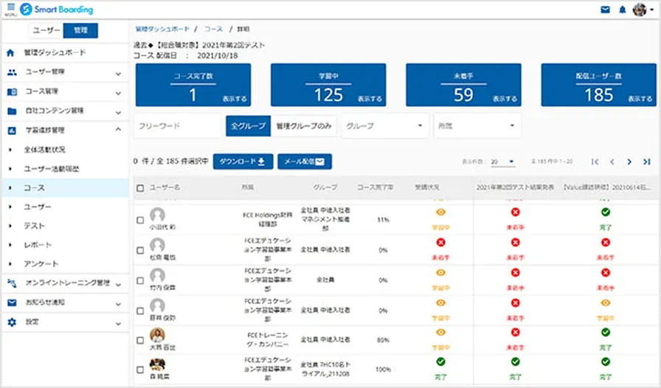The height and width of the screenshot is (388, 661).
Task: Switch to the ユーザー tab
Action: coord(46,30)
